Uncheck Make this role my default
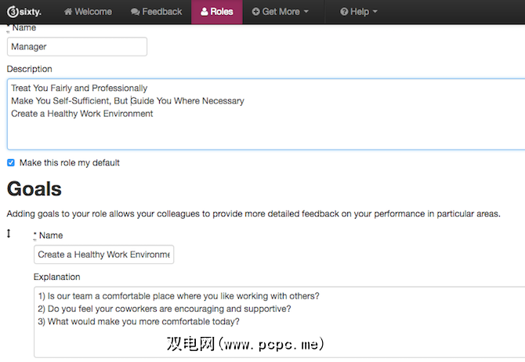 pos(11,163)
